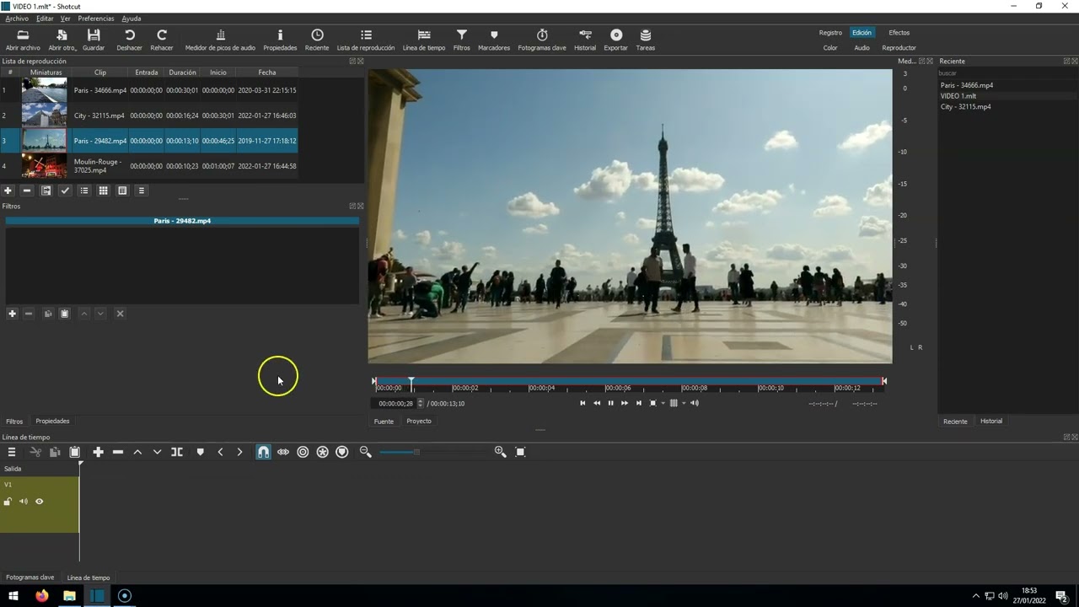
Task: Add a filter with the plus icon
Action: click(x=12, y=314)
